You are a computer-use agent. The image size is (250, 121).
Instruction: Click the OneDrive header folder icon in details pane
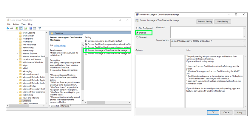click(52, 33)
